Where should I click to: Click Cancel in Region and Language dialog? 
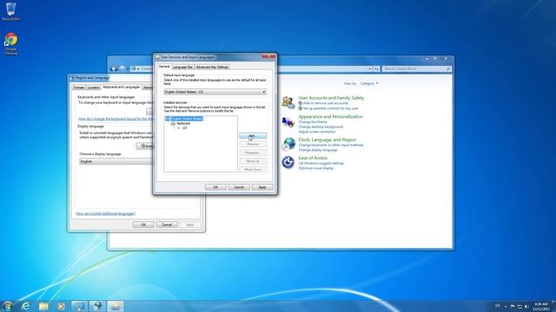click(167, 224)
